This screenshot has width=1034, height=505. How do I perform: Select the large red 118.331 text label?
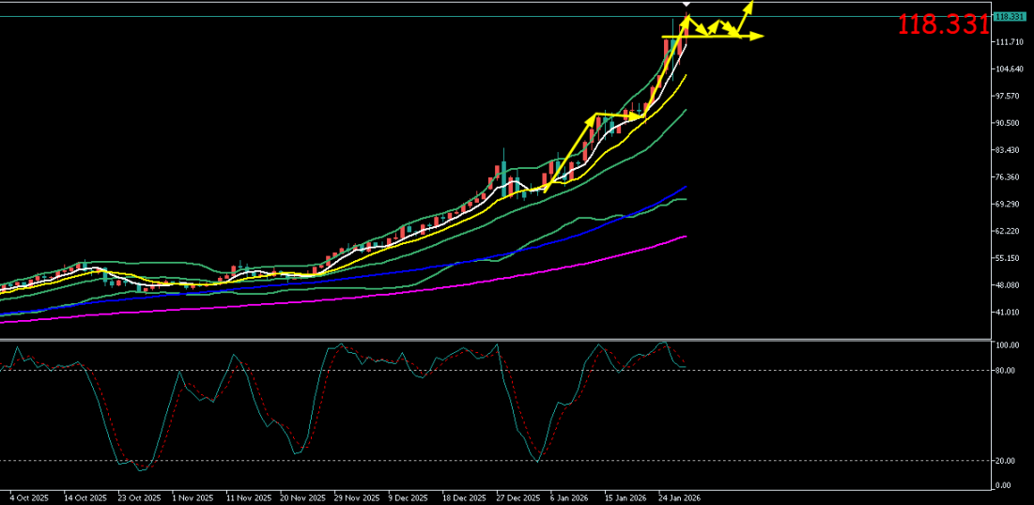942,25
